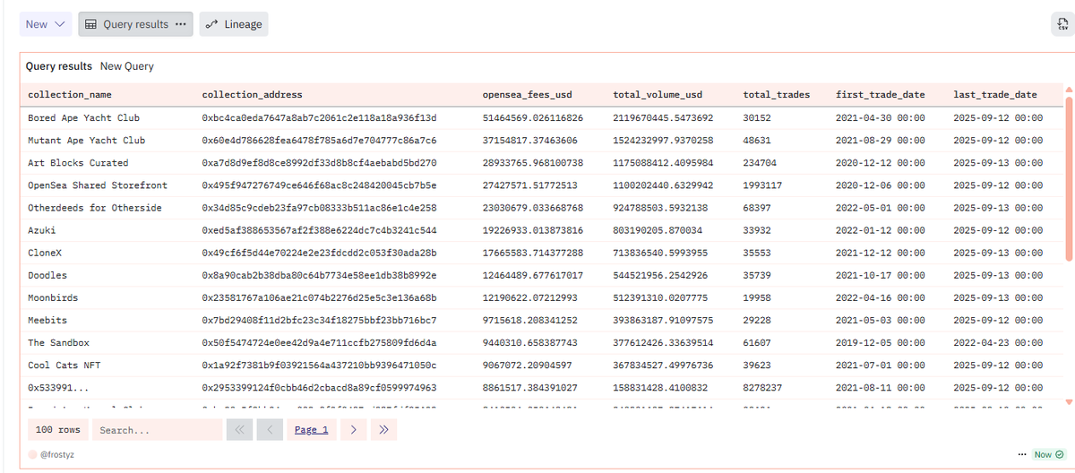Select Otherdeeds for Otherside cell
The image size is (1075, 473).
pyautogui.click(x=95, y=208)
